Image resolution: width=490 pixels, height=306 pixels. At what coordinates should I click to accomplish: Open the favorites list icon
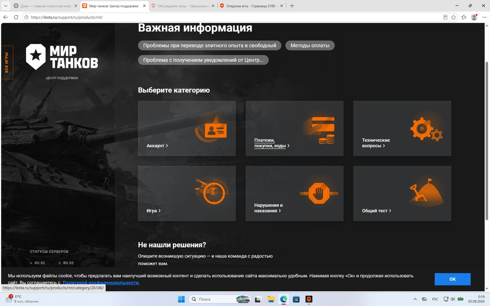[x=464, y=17]
